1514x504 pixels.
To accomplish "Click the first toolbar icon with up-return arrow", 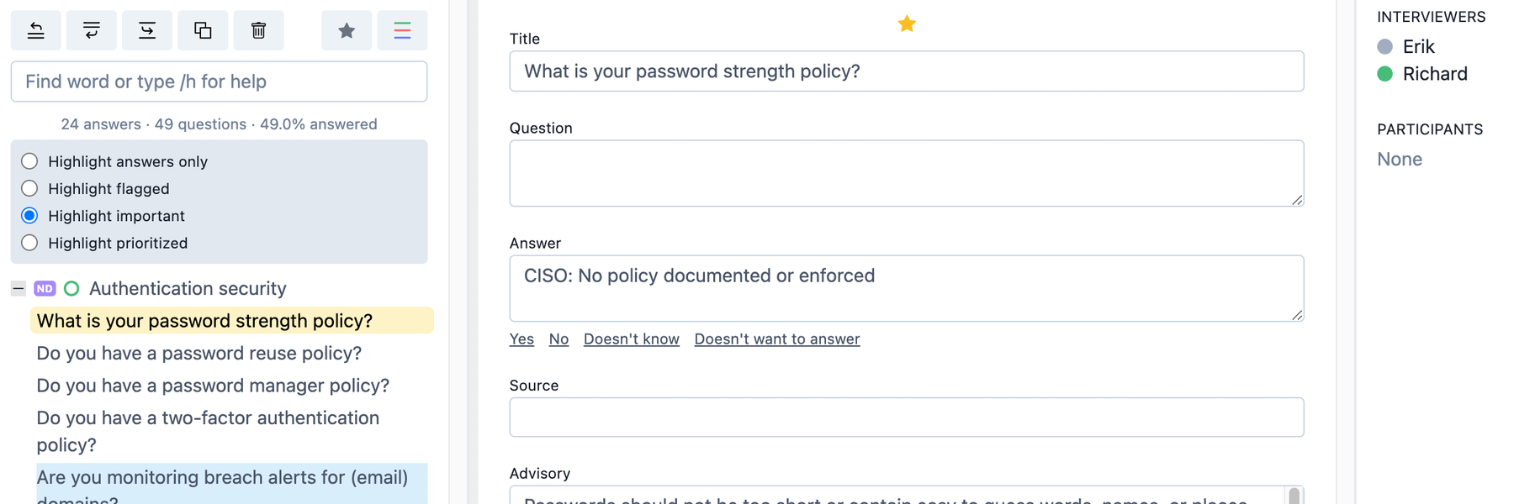I will 35,31.
